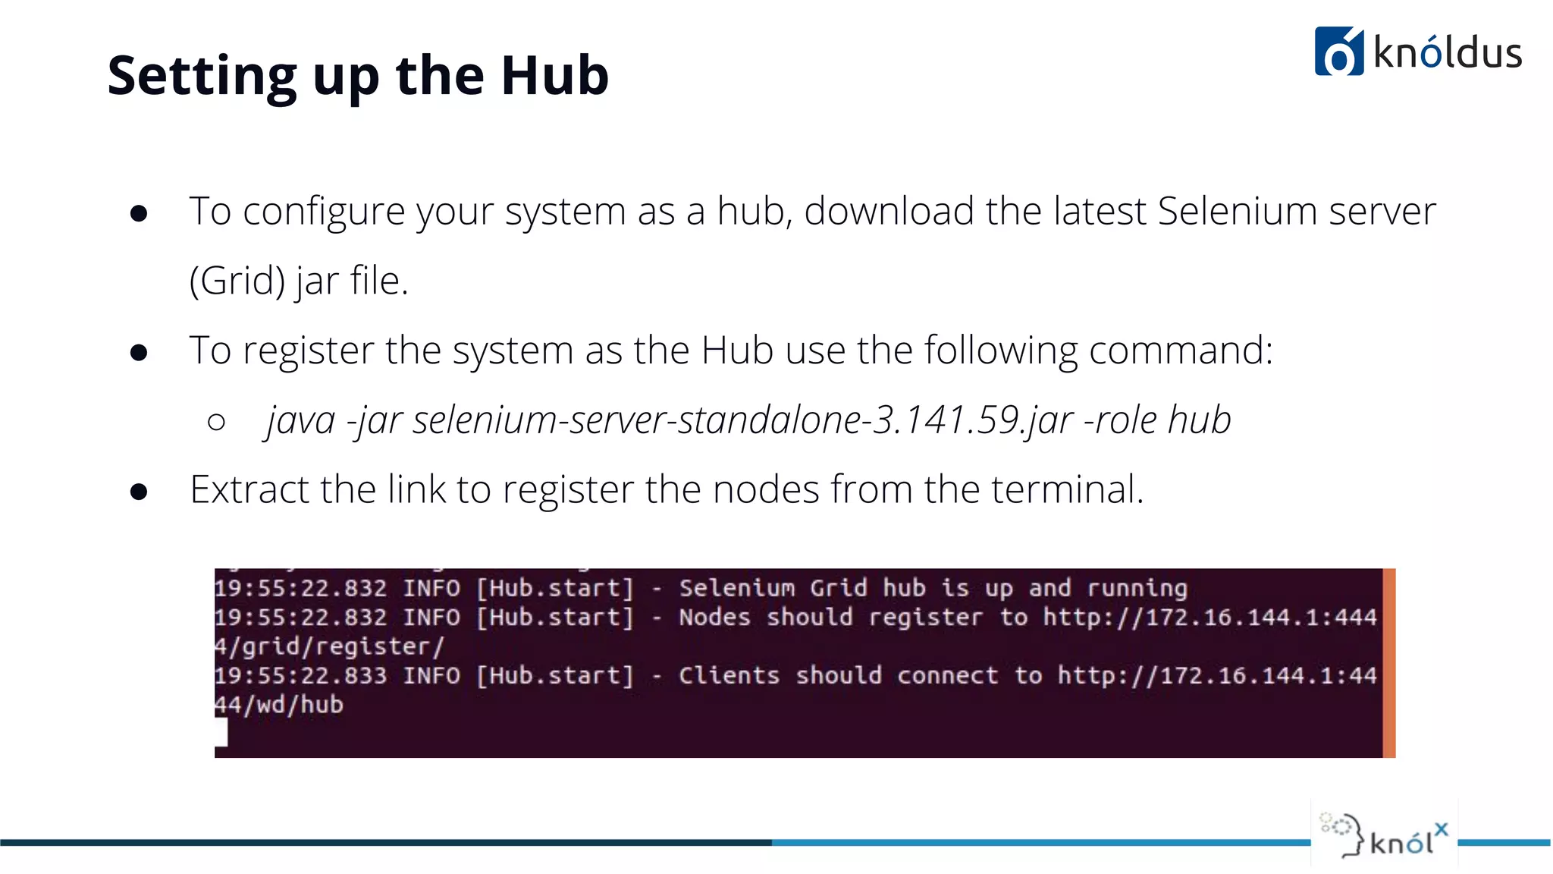Click the bullet before 'To register'

coord(139,353)
